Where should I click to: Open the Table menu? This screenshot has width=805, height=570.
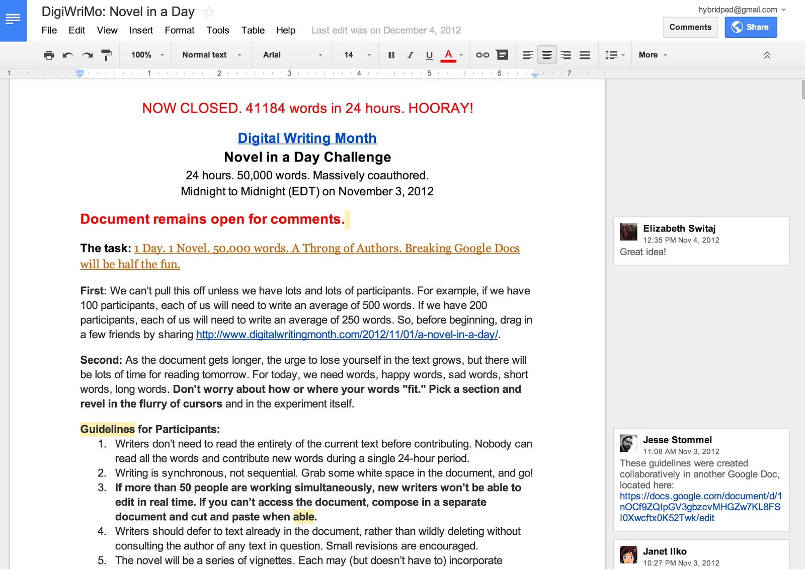pyautogui.click(x=253, y=30)
